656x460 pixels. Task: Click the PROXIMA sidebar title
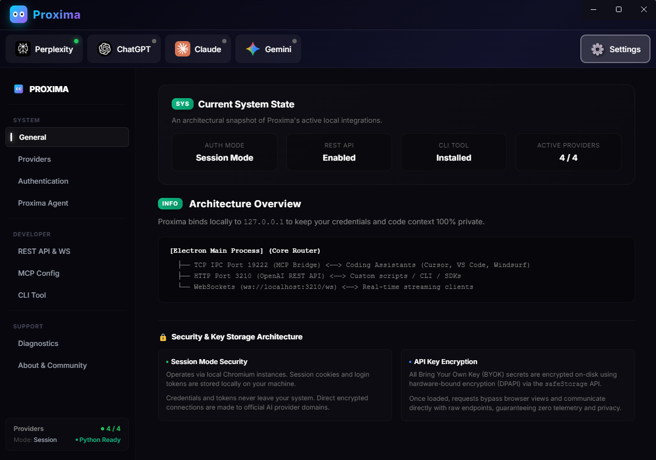pyautogui.click(x=49, y=89)
